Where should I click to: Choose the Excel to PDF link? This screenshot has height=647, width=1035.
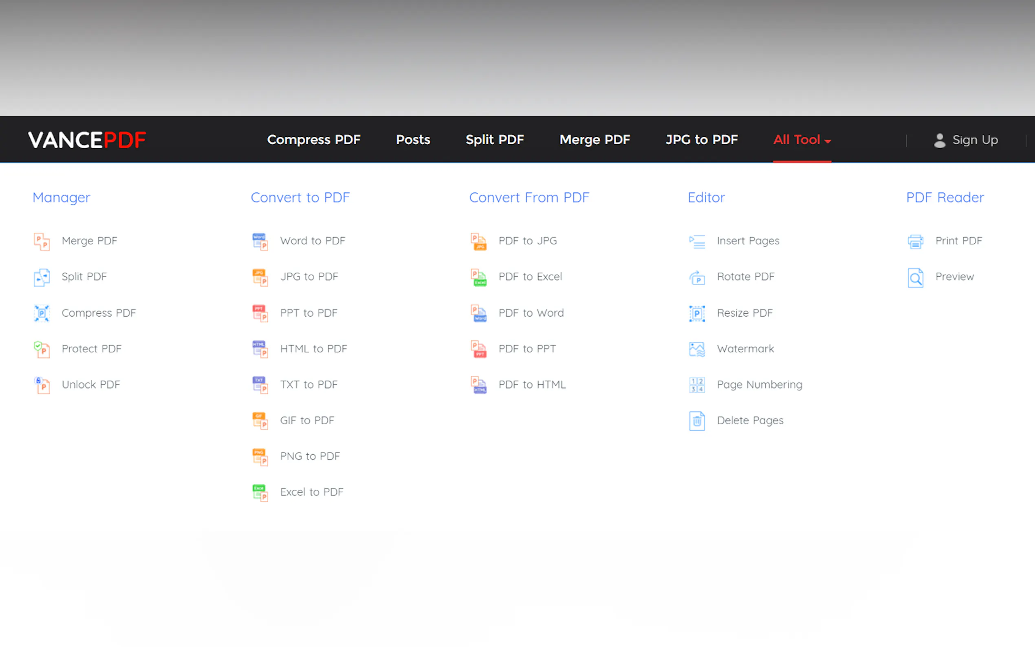tap(311, 492)
